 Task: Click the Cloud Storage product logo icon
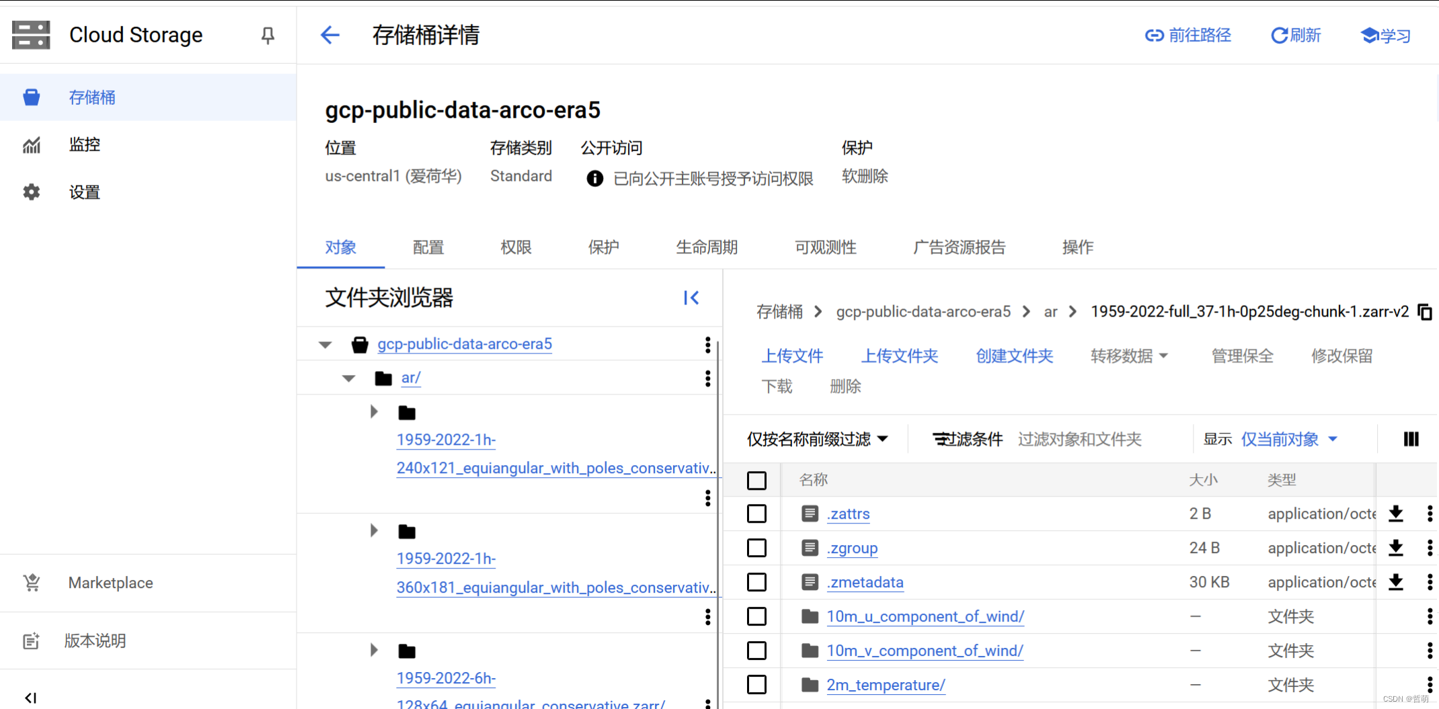click(31, 35)
